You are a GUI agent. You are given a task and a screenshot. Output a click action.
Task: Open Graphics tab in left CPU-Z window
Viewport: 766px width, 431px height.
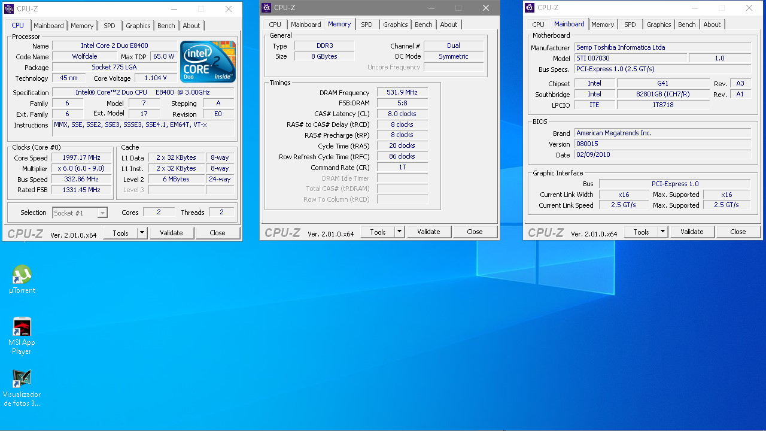tap(138, 26)
